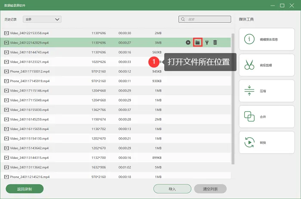
Task: Open the 编辑媒体信息 info tool
Action: (267, 39)
